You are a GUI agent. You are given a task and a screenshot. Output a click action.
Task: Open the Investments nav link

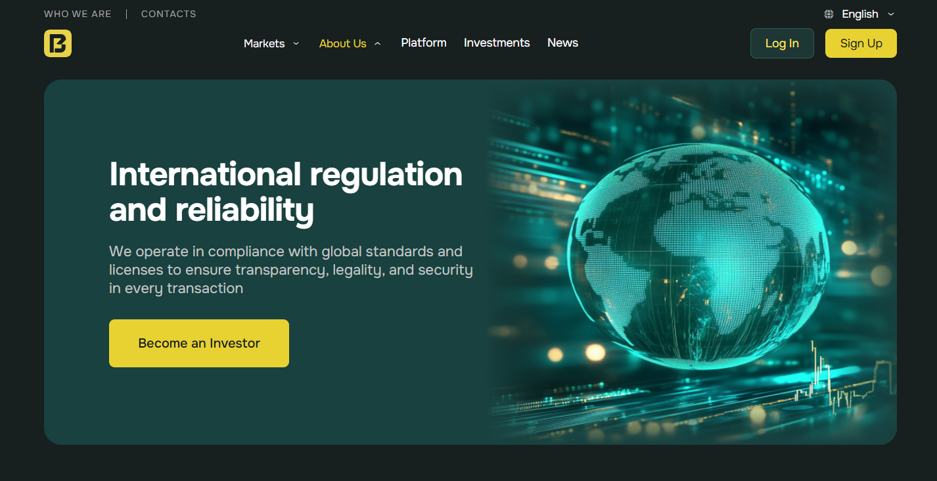[x=497, y=43]
